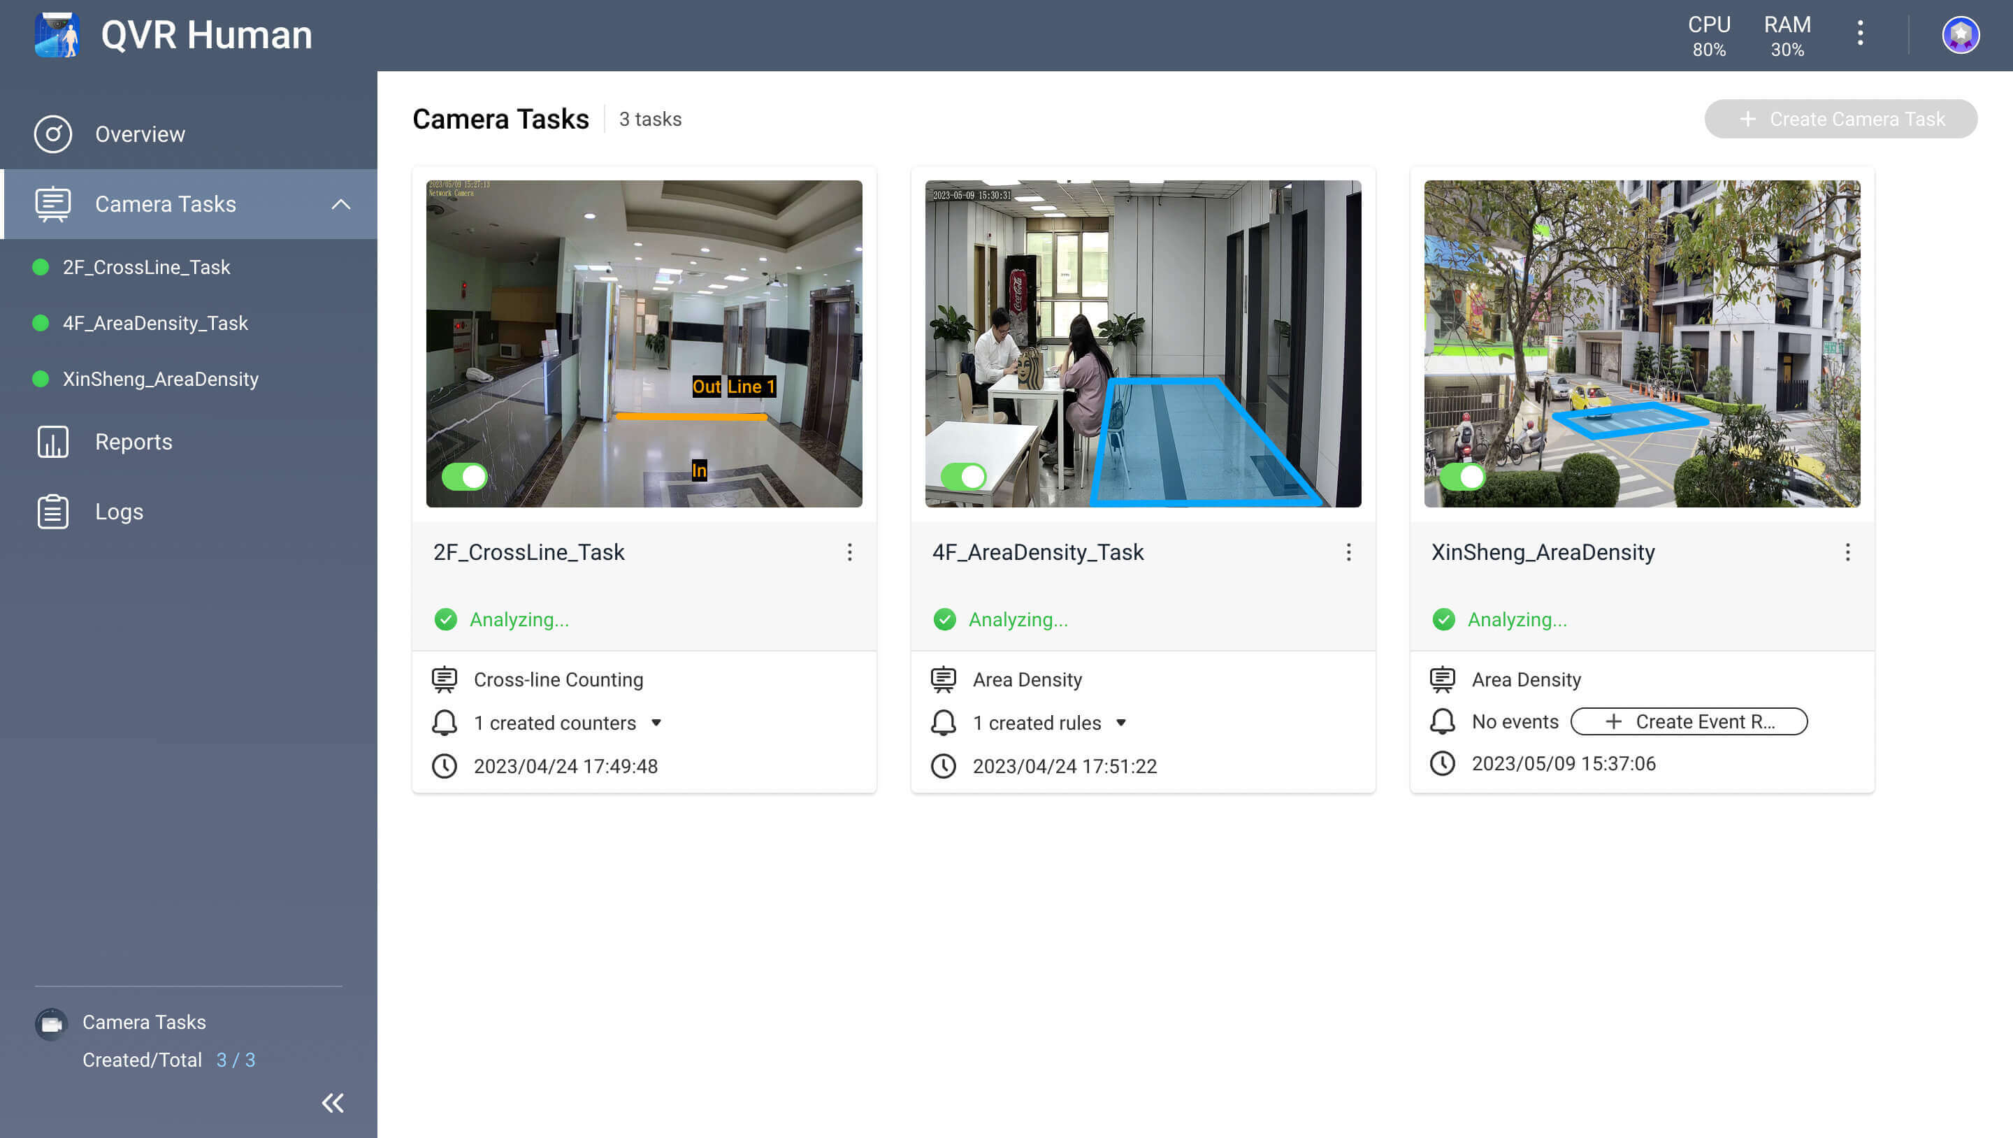Expand the 1 created rules dropdown
Viewport: 2013px width, 1138px height.
(1120, 723)
